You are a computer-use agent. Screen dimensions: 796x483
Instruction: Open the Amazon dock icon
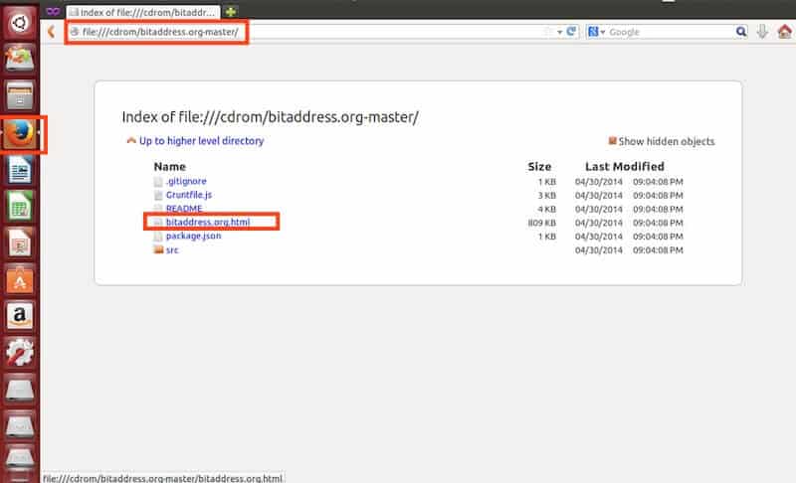tap(19, 315)
